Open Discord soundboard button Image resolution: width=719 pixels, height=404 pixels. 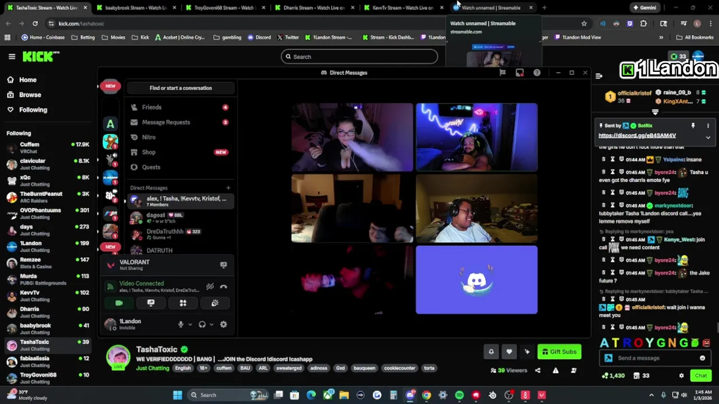click(215, 303)
